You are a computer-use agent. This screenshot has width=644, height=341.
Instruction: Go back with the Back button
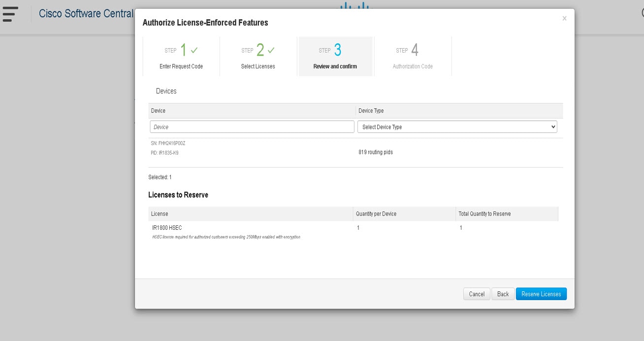point(503,294)
